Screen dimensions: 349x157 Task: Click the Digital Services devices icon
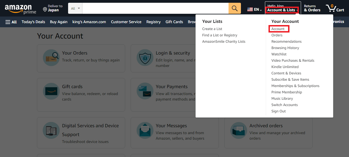51,130
